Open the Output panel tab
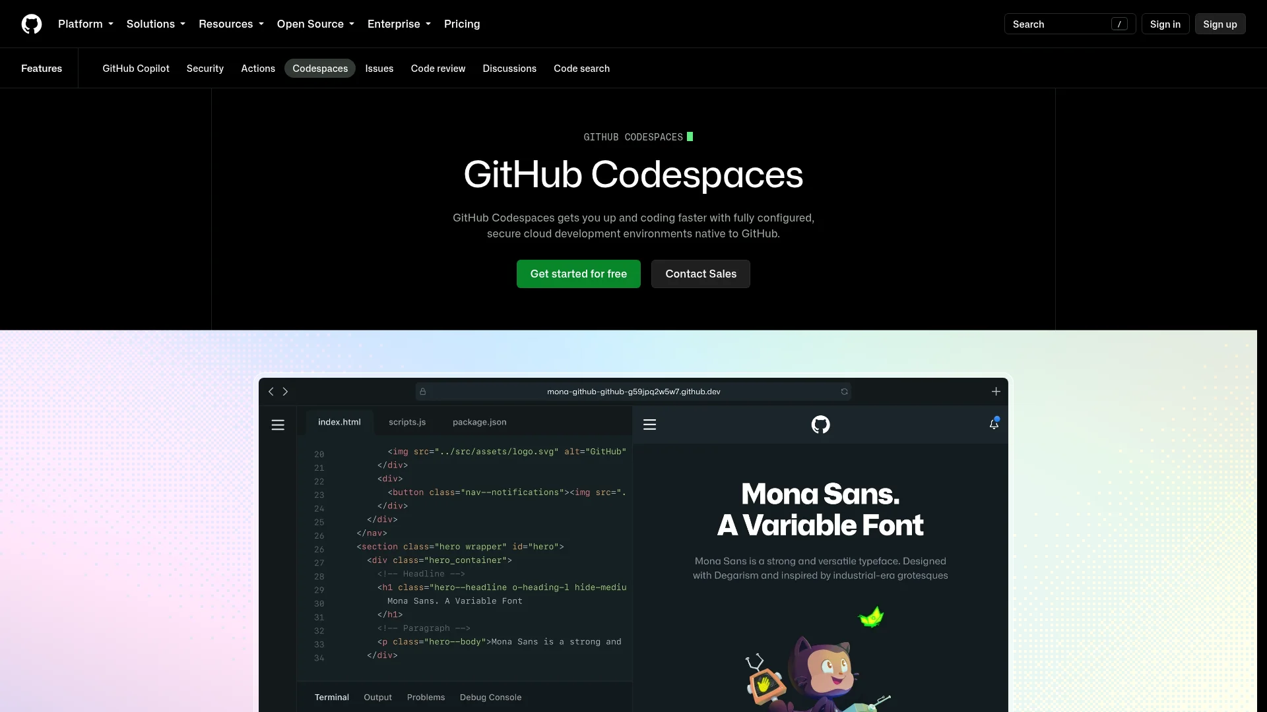Viewport: 1267px width, 712px height. 377,697
